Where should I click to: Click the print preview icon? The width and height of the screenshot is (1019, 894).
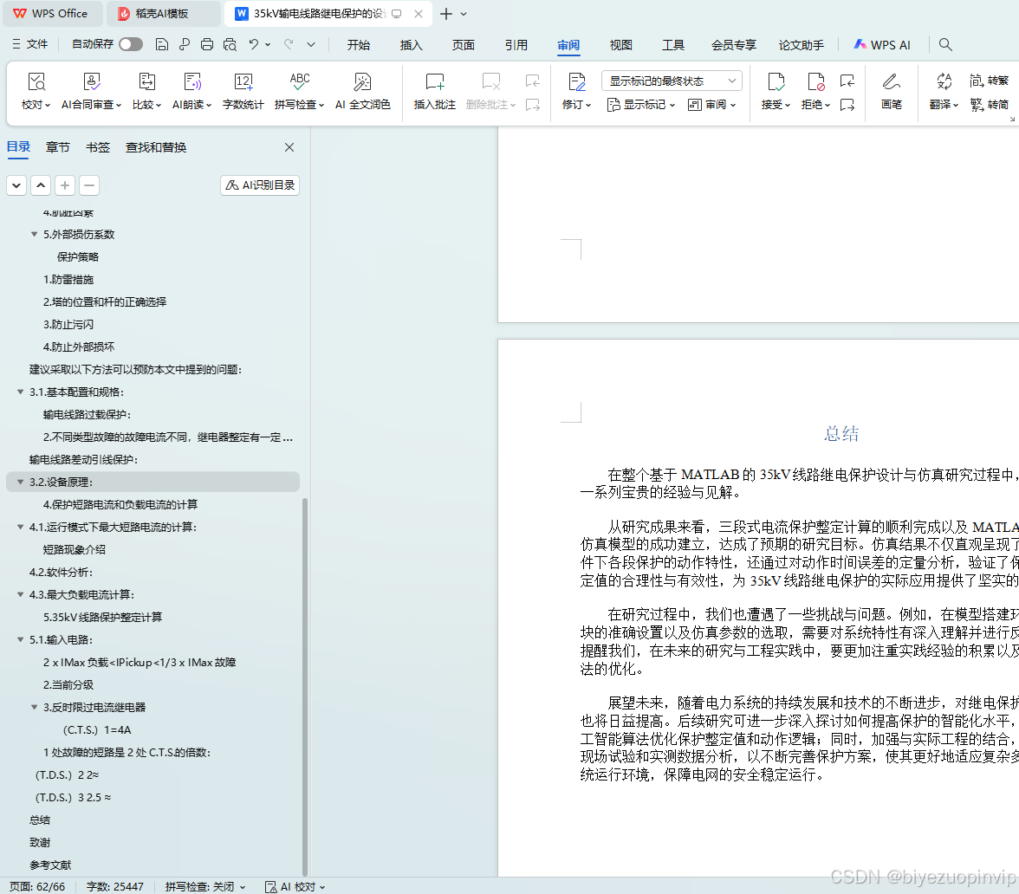(x=230, y=44)
